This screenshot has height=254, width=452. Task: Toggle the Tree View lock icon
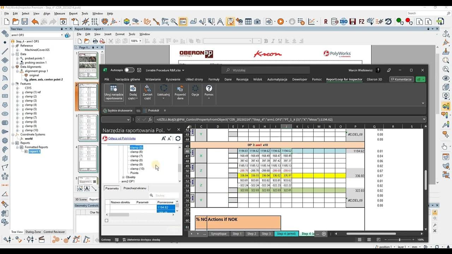(62, 29)
